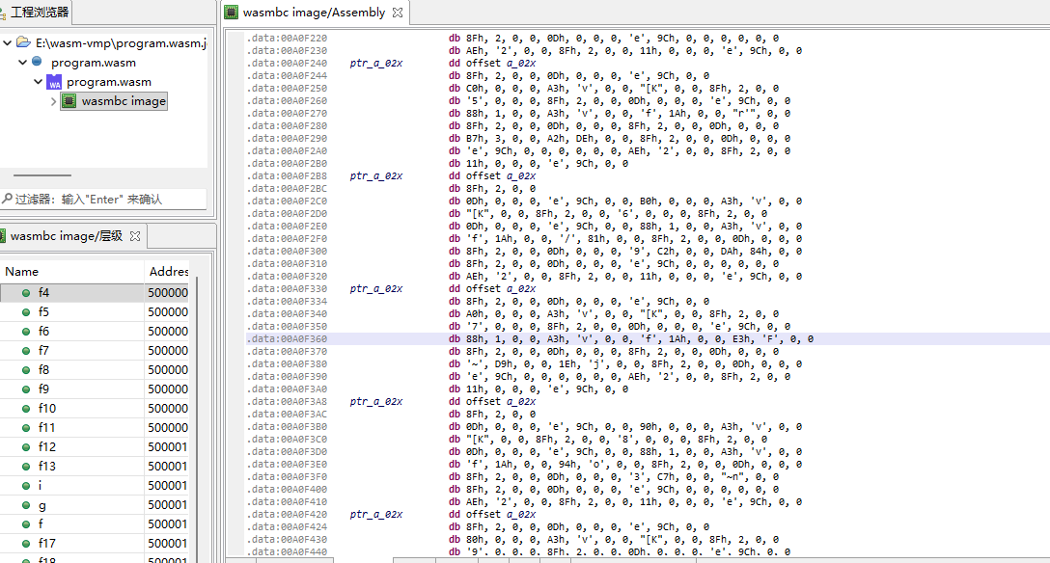The height and width of the screenshot is (563, 1050).
Task: Click ptr_a_02x label at 00A0F2B8
Action: (376, 175)
